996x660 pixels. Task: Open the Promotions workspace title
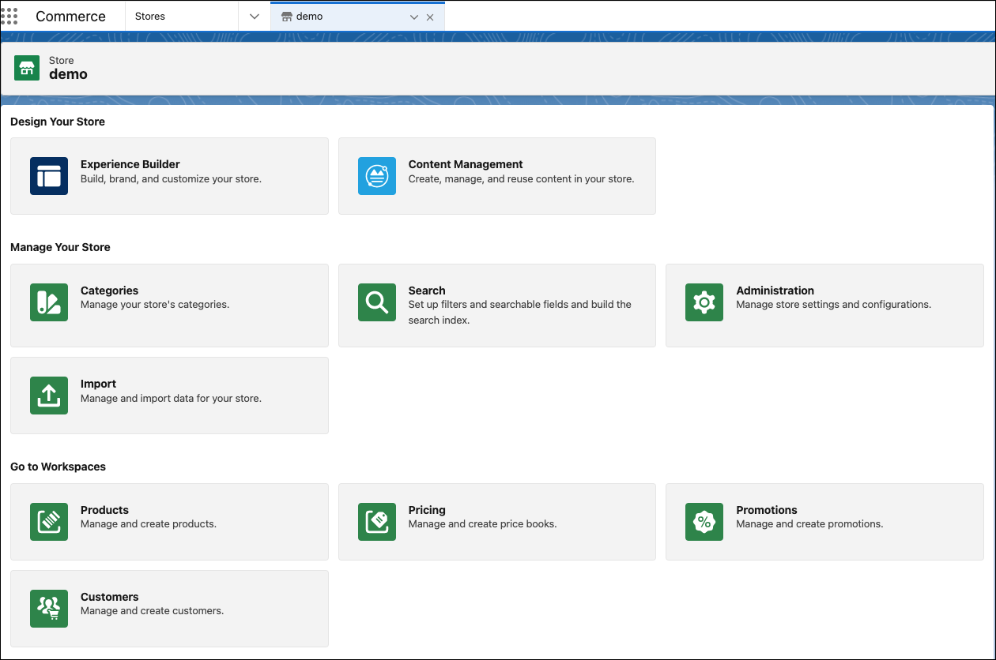click(767, 510)
